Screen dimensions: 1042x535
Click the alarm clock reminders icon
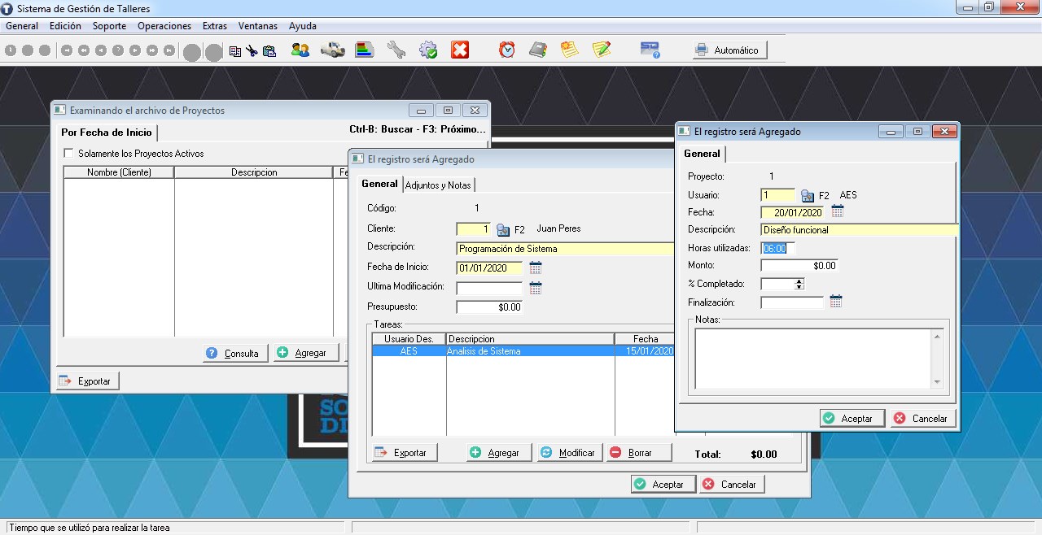pos(507,50)
